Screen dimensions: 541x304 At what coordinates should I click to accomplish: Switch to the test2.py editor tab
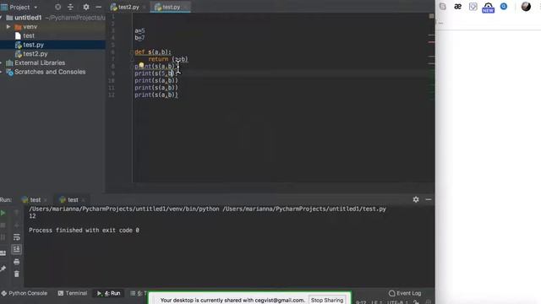[x=128, y=7]
